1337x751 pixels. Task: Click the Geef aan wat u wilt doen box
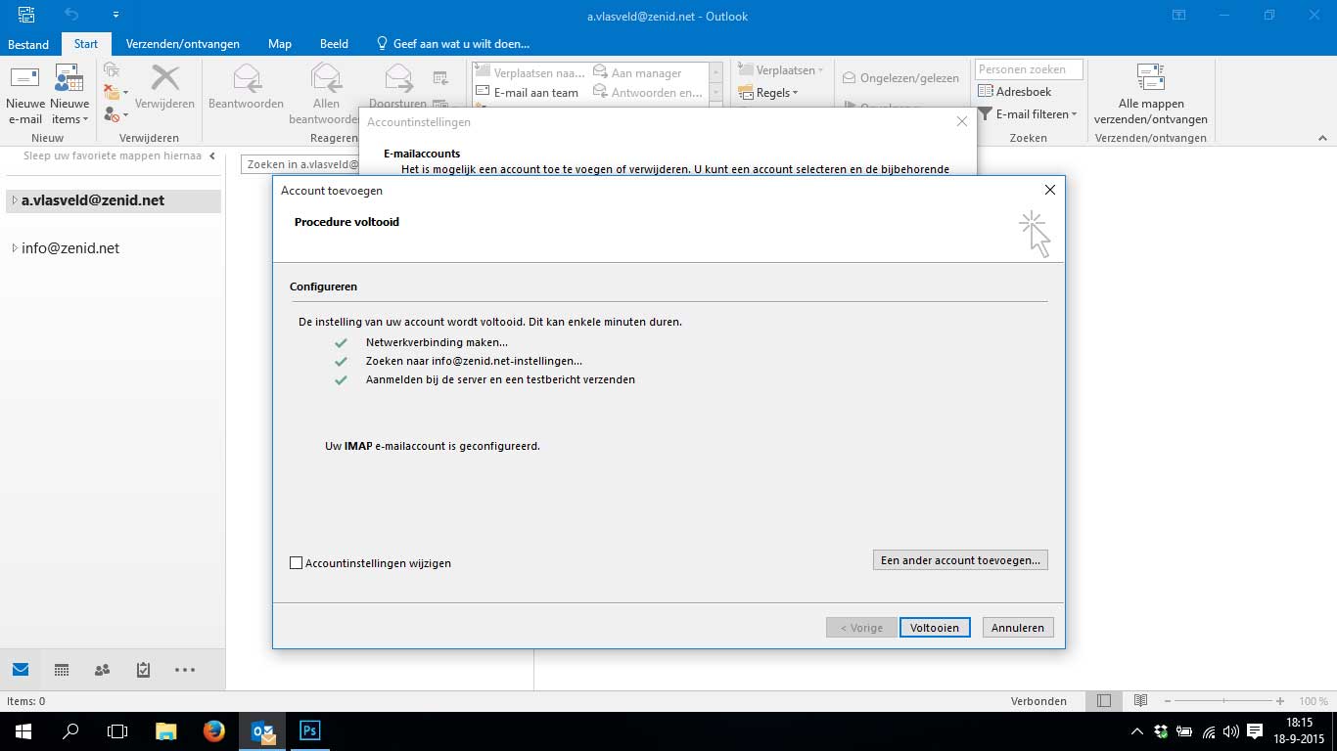click(454, 44)
